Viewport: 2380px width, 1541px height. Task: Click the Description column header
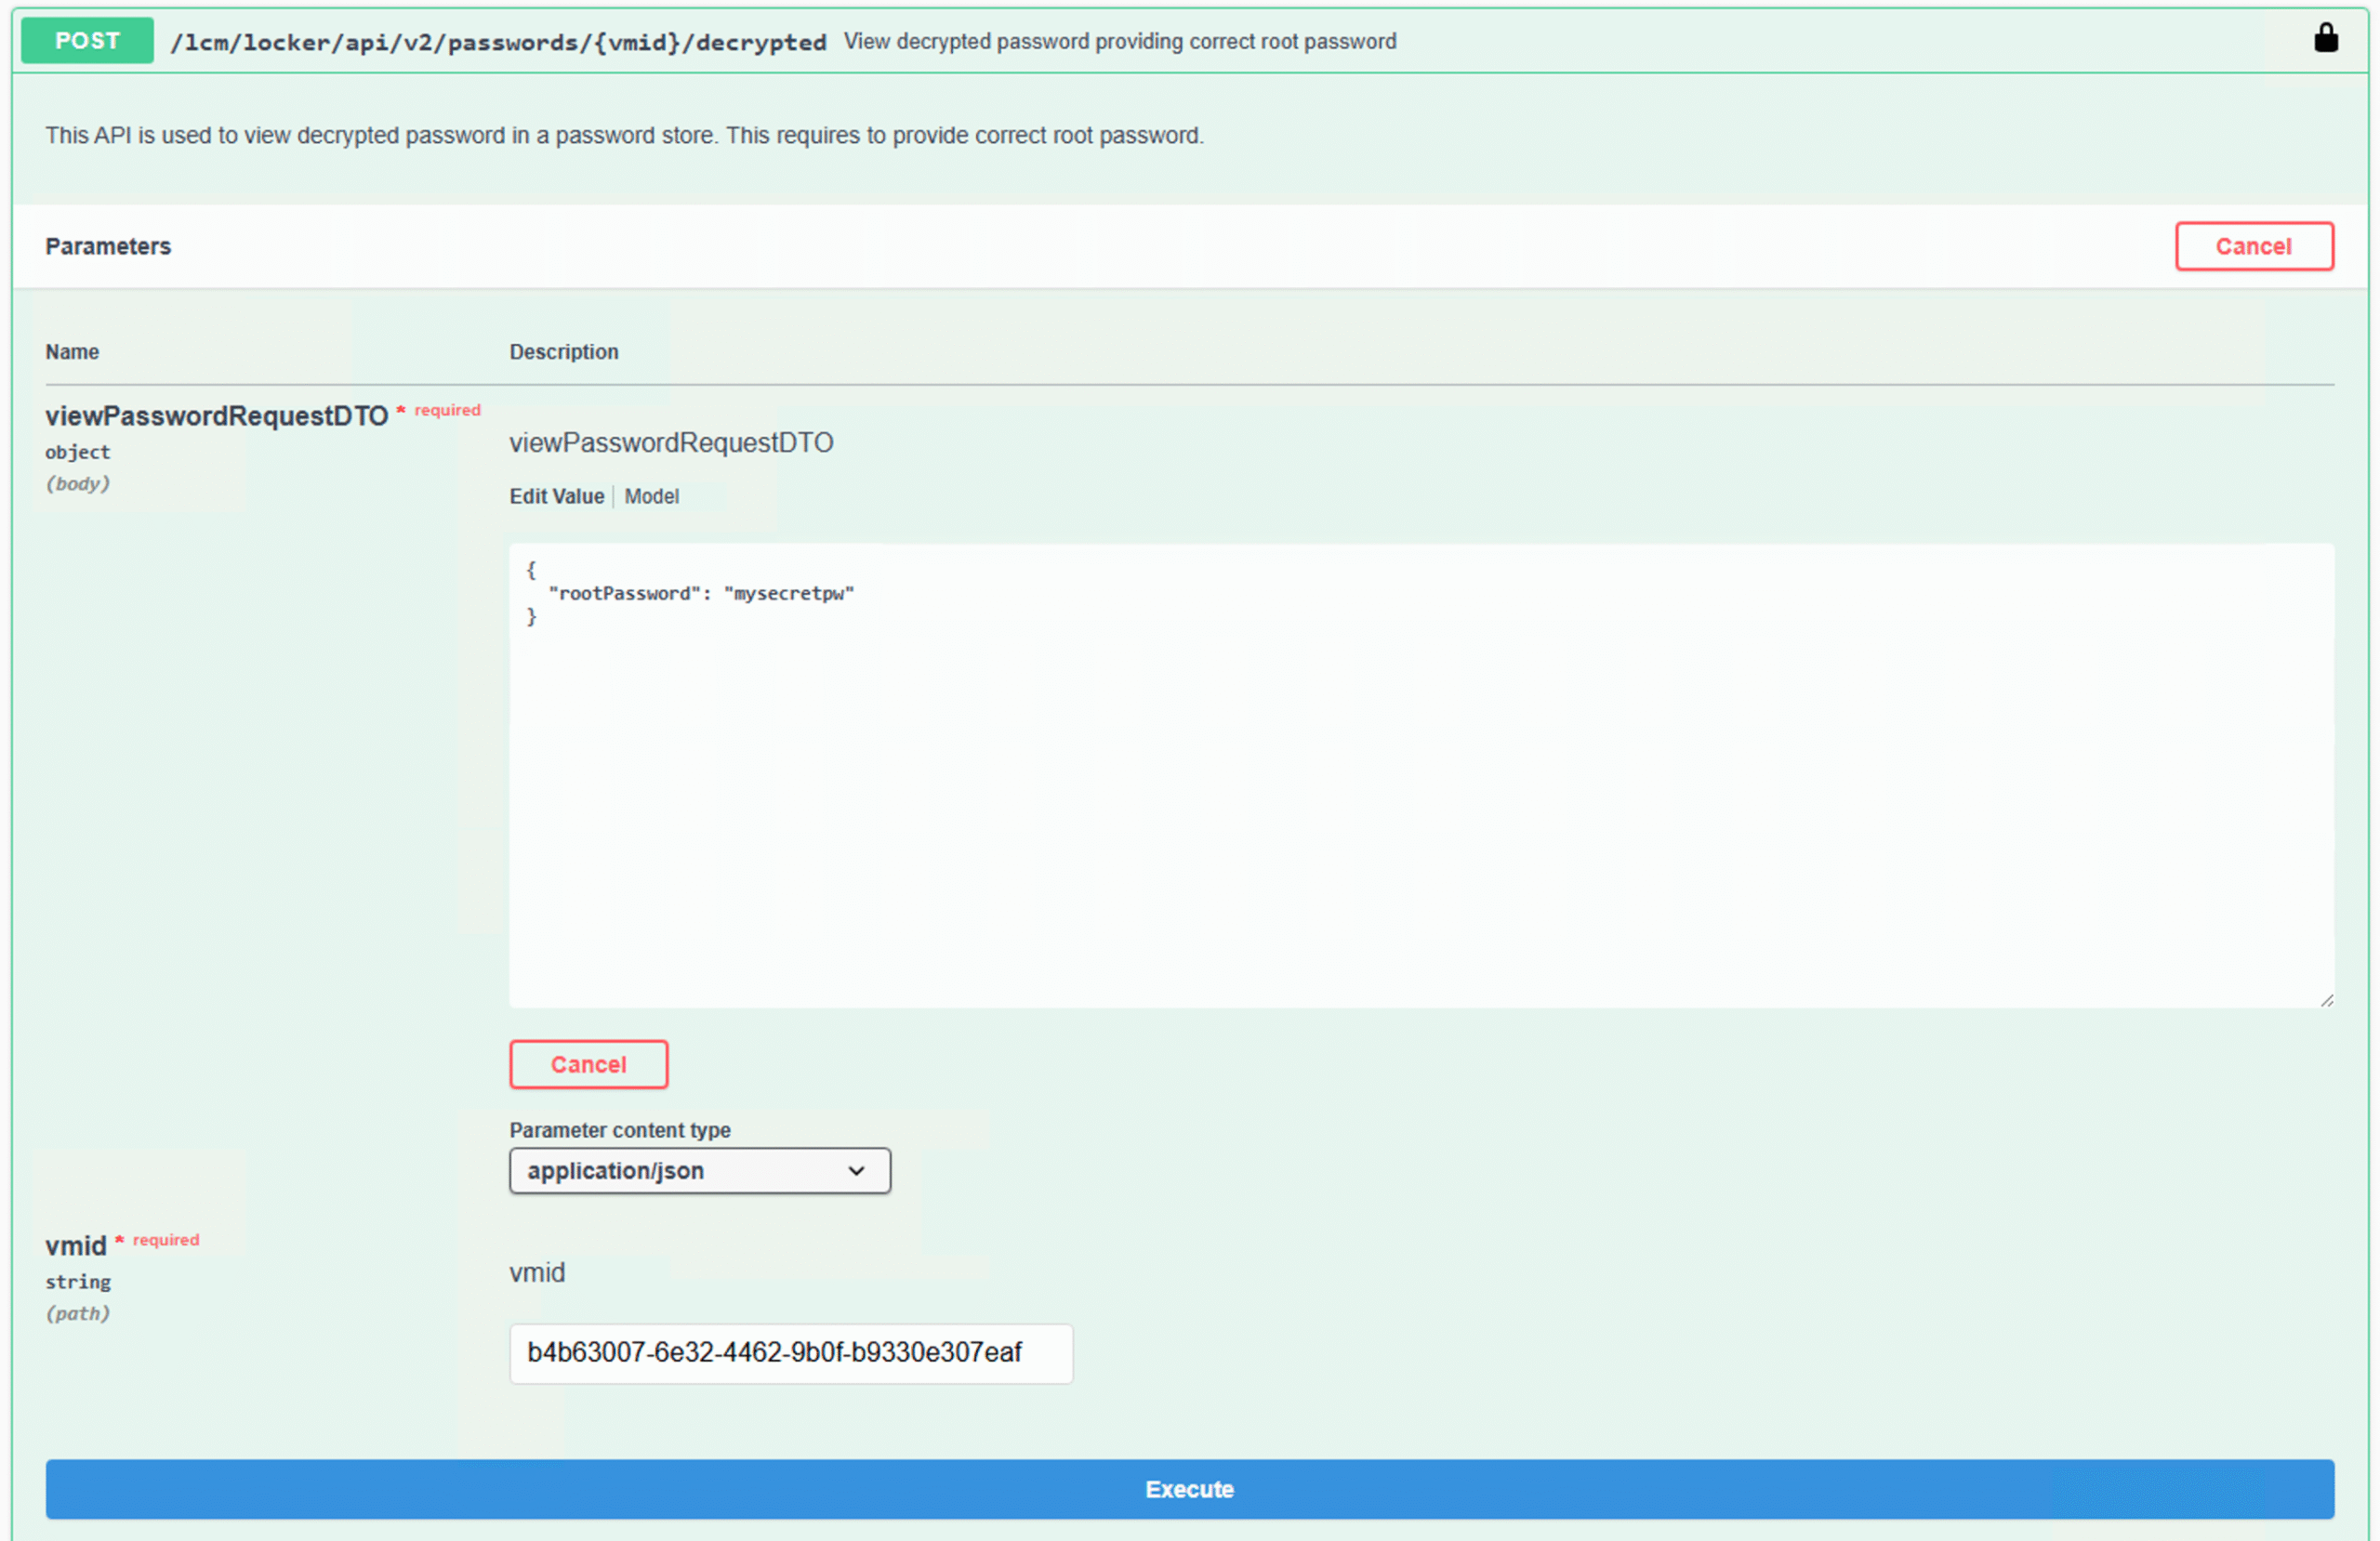(x=563, y=352)
